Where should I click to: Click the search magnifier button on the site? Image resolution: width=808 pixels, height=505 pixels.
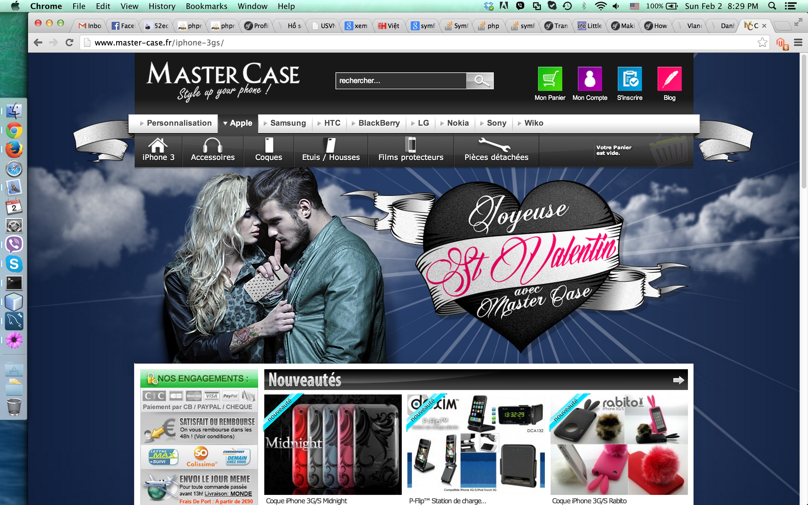[480, 81]
